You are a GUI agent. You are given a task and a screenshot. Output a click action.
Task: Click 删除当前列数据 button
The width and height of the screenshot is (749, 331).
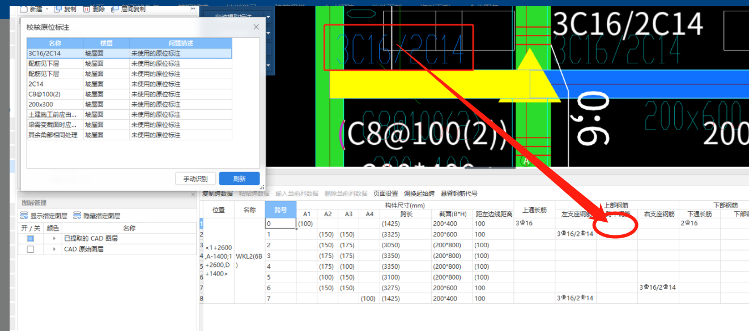coord(346,194)
